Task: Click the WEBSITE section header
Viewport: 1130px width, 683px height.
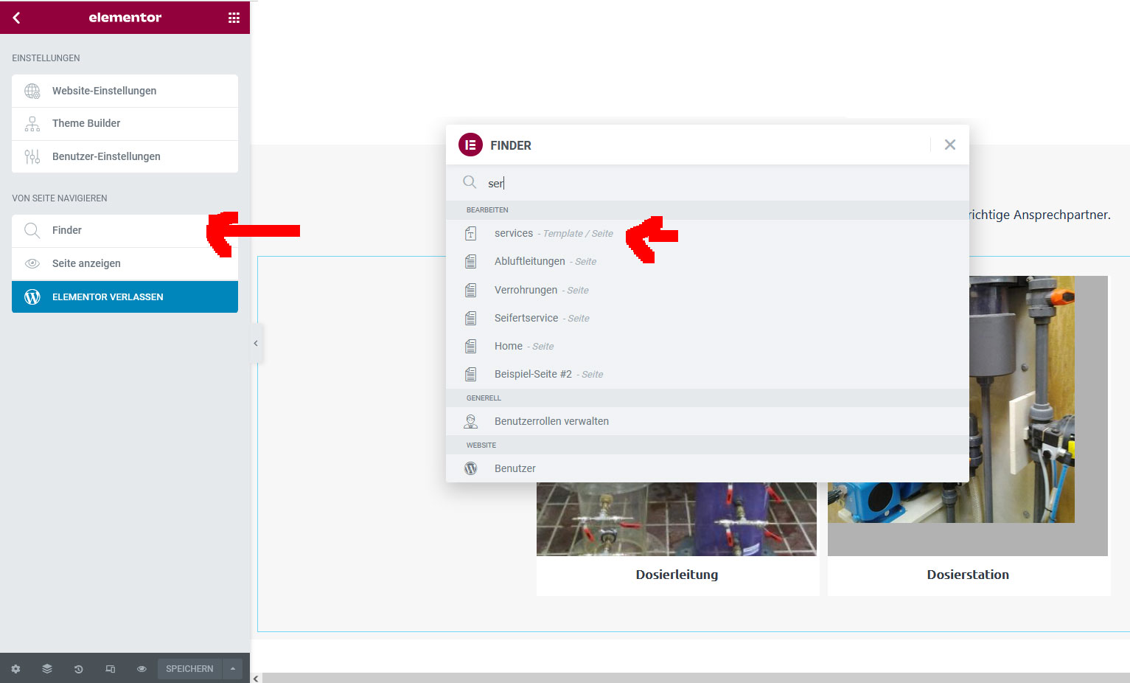Action: [x=481, y=445]
